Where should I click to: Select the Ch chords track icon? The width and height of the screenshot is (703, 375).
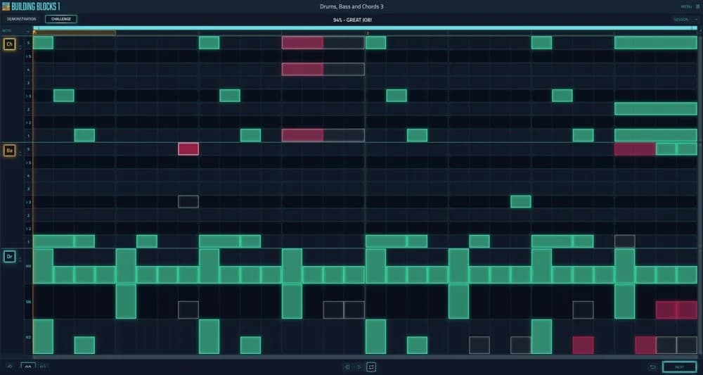click(9, 44)
